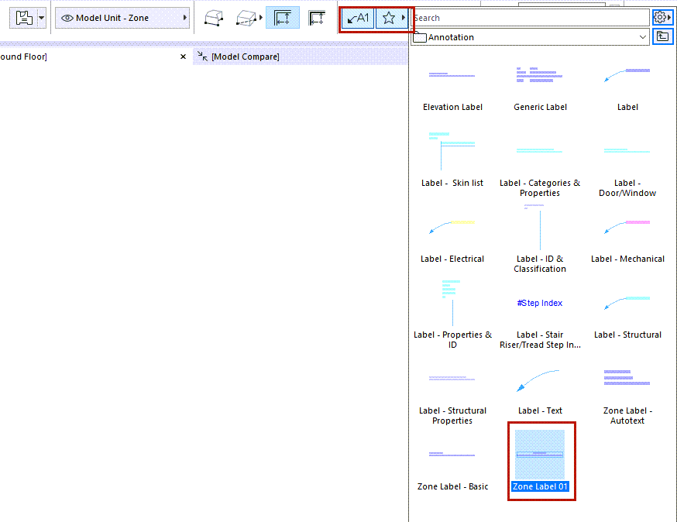Select the polygonal zone geometry method icon
The image size is (677, 522).
tap(214, 18)
